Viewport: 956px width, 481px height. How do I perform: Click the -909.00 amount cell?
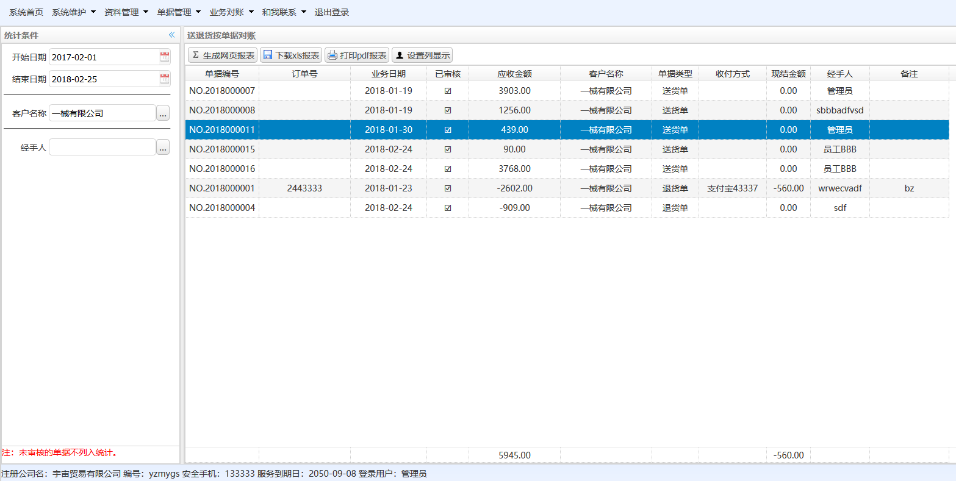(514, 208)
